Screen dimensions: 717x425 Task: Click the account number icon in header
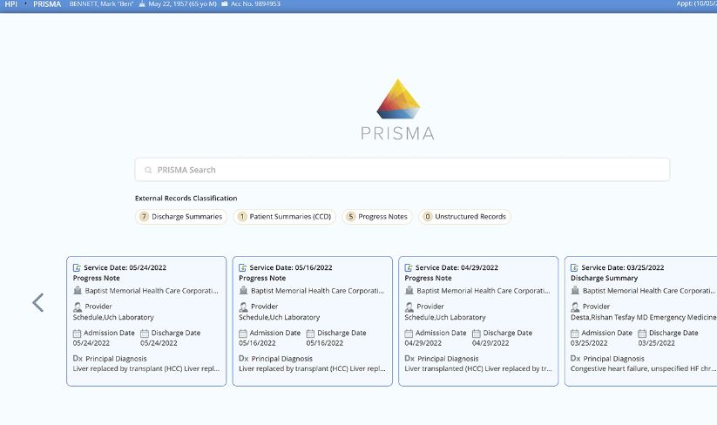pyautogui.click(x=225, y=4)
